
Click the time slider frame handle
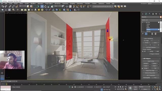9,81
